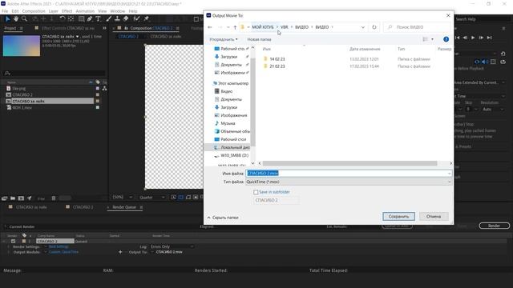Enable Save in subfolder checkbox
The image size is (513, 288).
256,192
